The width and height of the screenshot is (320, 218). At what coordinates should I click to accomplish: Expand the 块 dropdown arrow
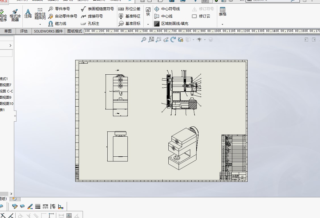pyautogui.click(x=148, y=24)
